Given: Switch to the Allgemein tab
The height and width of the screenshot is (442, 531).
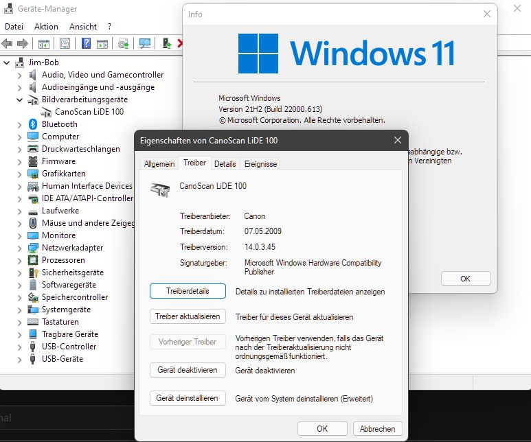Looking at the screenshot, I should [x=159, y=164].
